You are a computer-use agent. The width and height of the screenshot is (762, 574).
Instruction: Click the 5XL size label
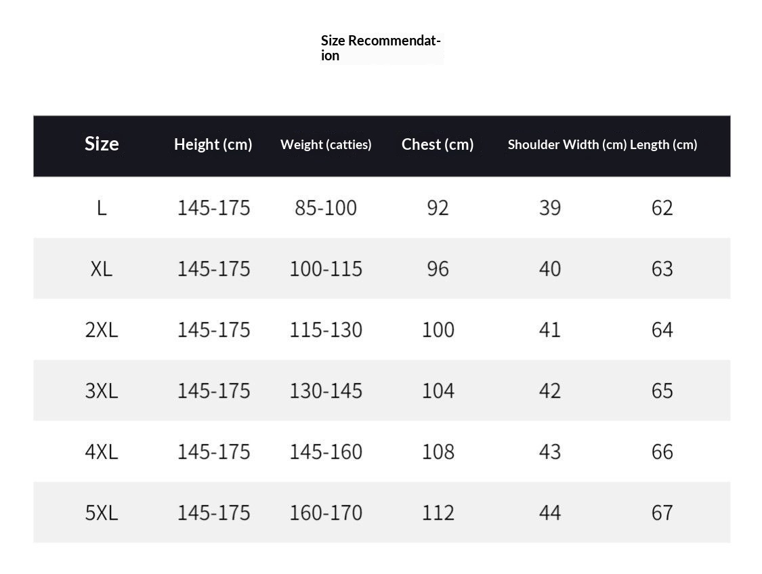coord(102,512)
